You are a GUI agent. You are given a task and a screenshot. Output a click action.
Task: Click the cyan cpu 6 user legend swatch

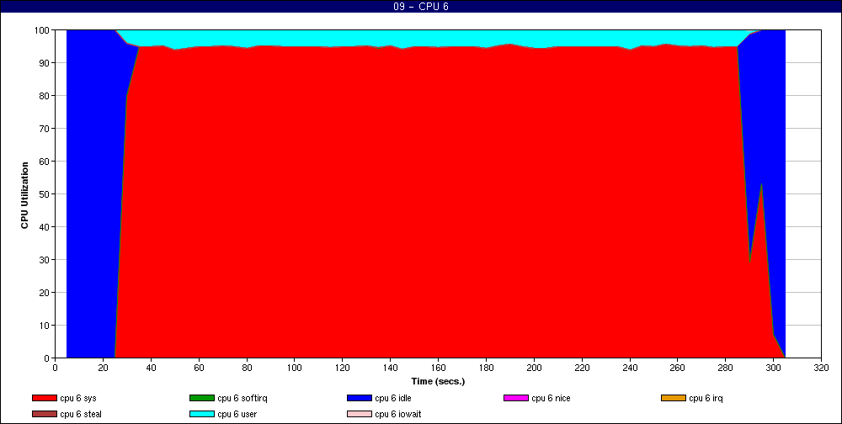201,415
